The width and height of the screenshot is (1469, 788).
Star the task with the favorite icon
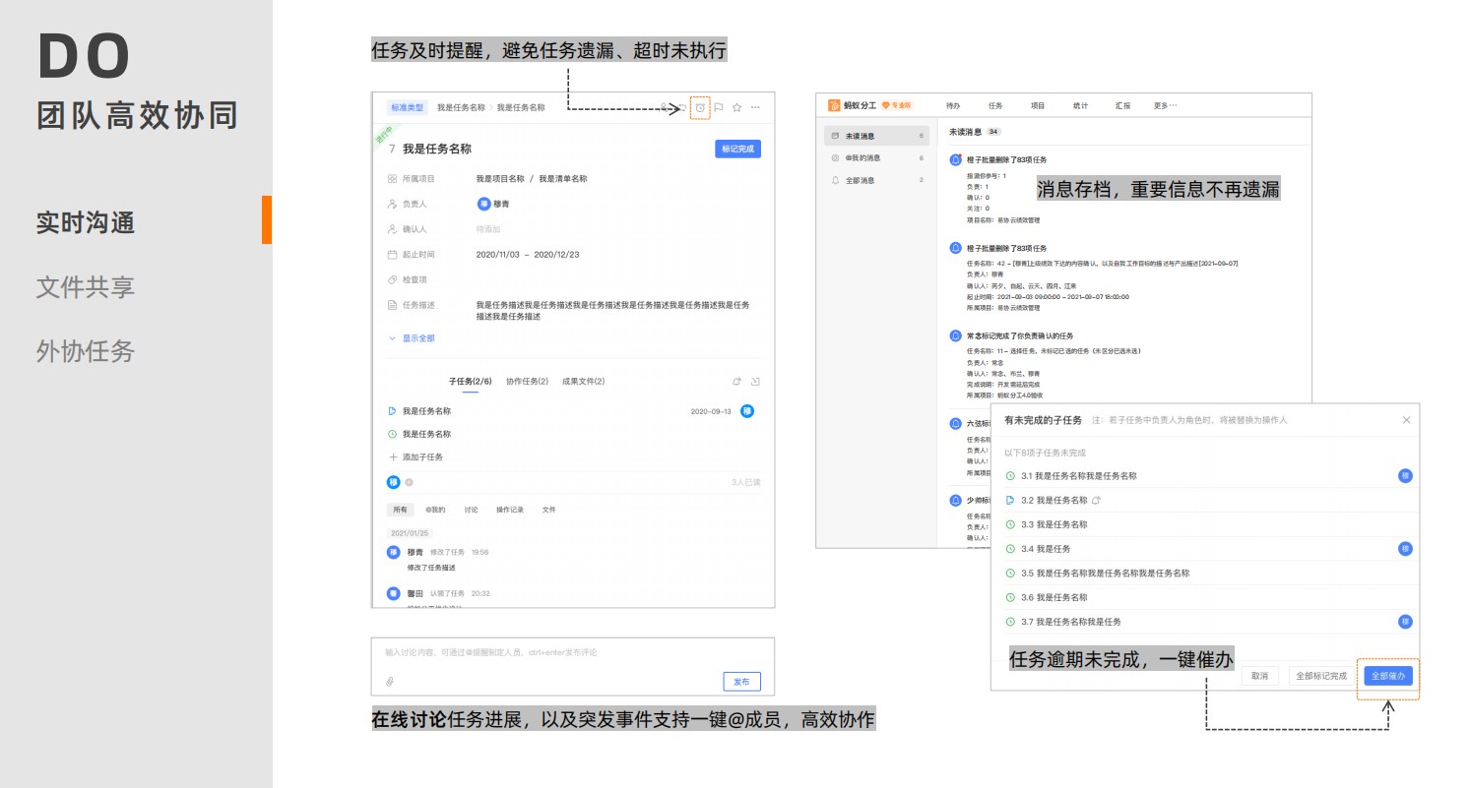[x=736, y=107]
